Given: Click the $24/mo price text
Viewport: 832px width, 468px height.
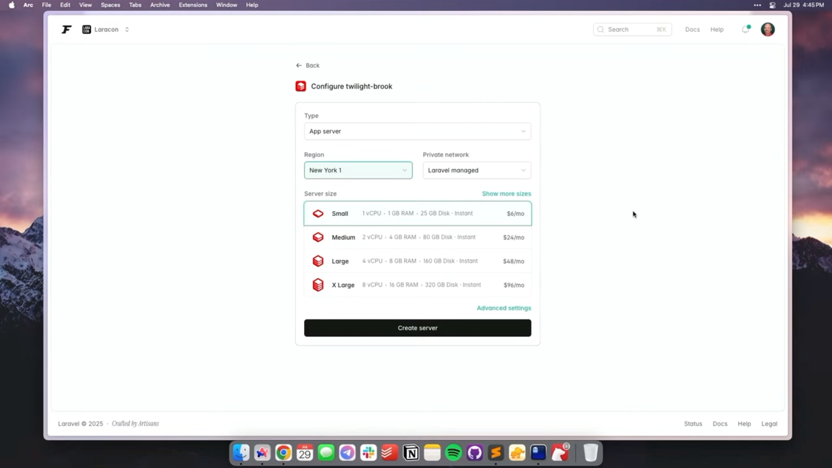Looking at the screenshot, I should tap(513, 237).
